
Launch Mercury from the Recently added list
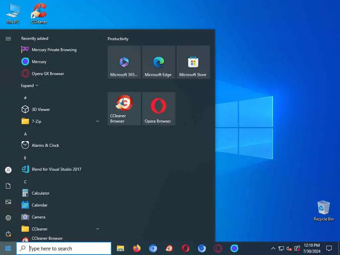coord(60,61)
